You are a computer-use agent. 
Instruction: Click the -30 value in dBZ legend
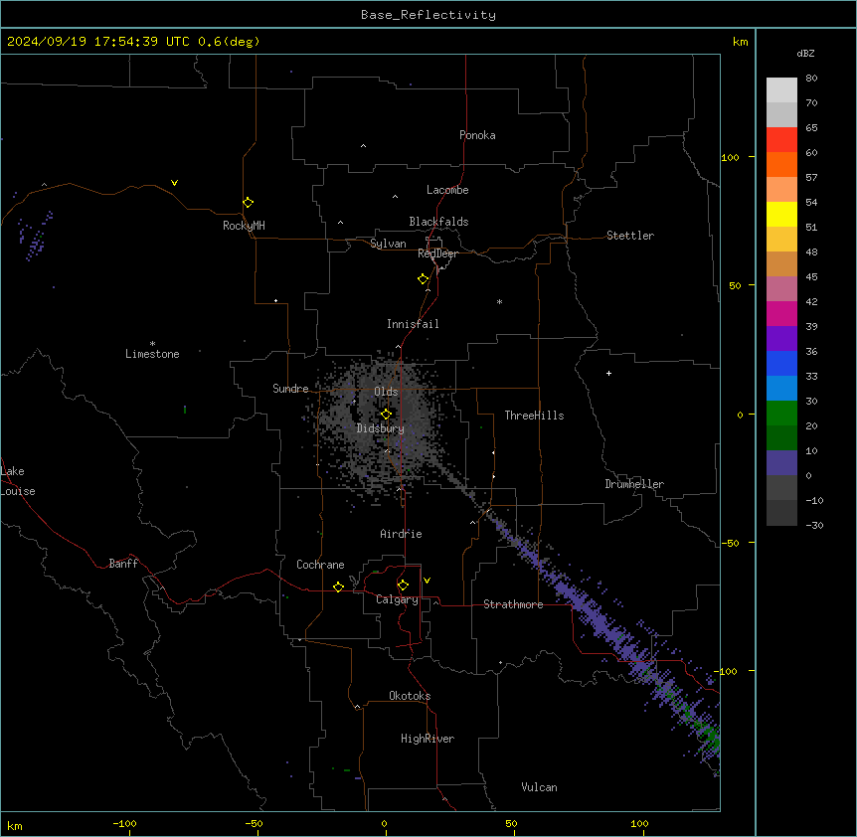[x=814, y=525]
